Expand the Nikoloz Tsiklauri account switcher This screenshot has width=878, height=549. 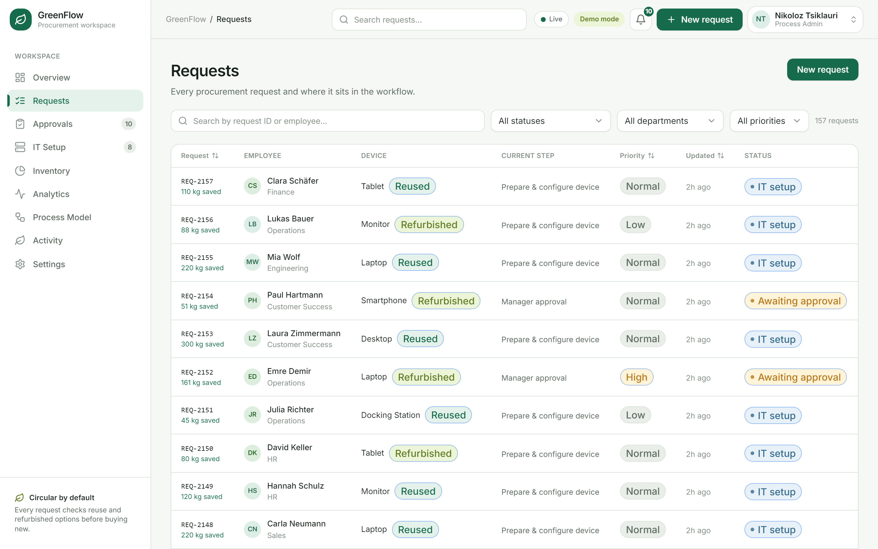coord(805,19)
